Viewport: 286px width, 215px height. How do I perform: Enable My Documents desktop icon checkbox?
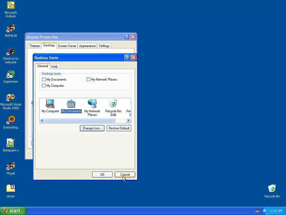[44, 79]
